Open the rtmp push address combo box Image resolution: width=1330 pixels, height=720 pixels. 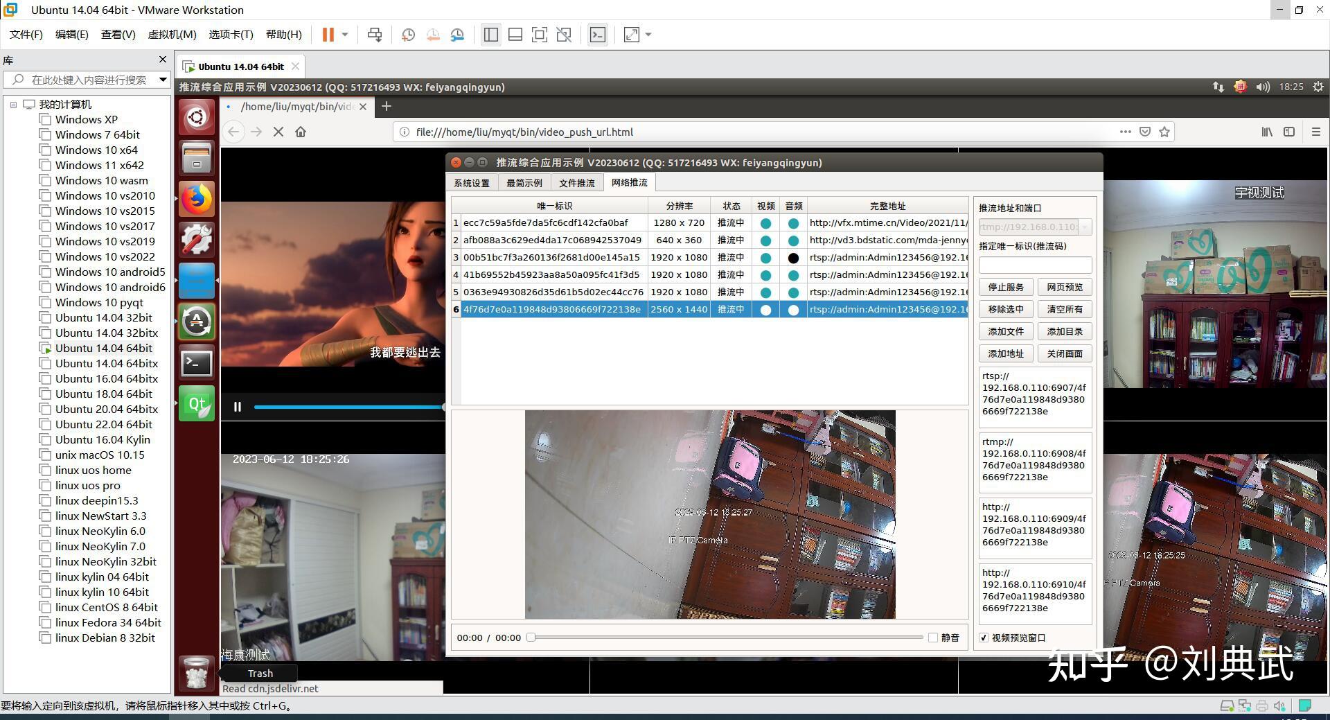tap(1084, 227)
